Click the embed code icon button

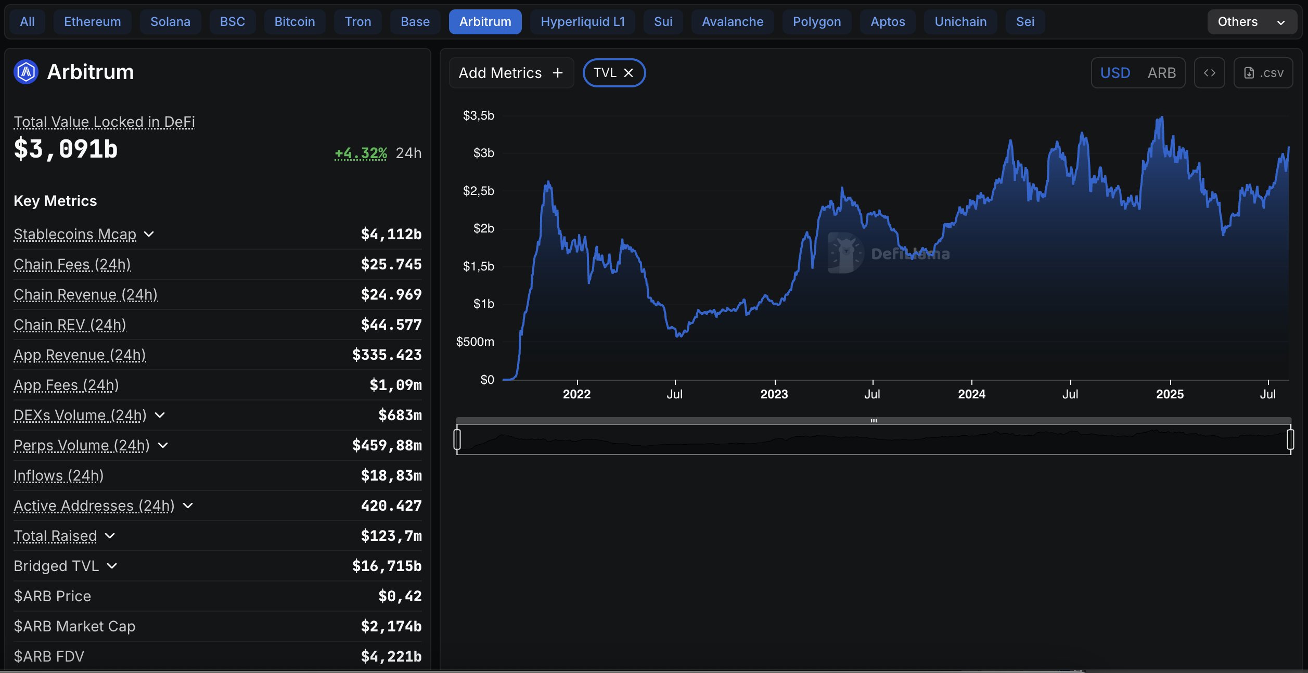pyautogui.click(x=1209, y=73)
